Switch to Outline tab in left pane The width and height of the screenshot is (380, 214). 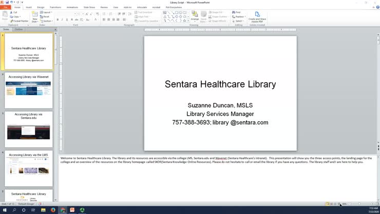(18, 29)
